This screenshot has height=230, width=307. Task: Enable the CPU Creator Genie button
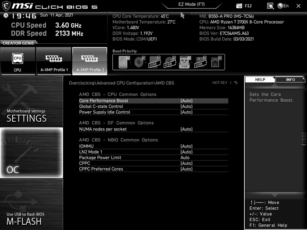point(18,61)
